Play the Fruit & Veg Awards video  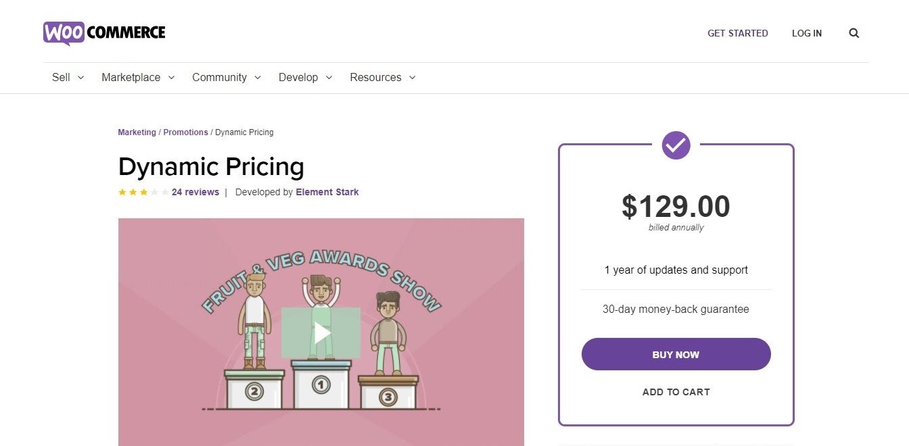click(321, 332)
